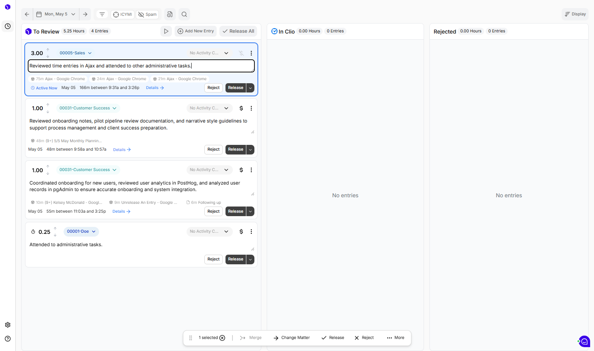The height and width of the screenshot is (351, 594).
Task: Clear selection with the X icon
Action: pyautogui.click(x=222, y=338)
